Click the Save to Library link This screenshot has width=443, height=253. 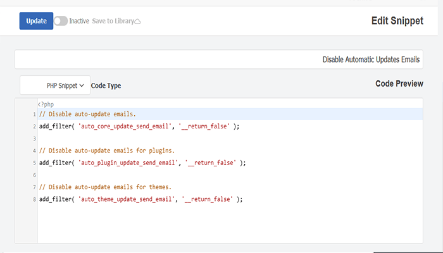pos(113,21)
